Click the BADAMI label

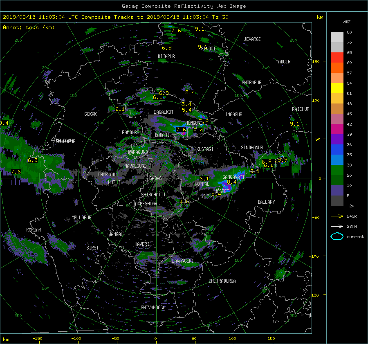pos(162,135)
